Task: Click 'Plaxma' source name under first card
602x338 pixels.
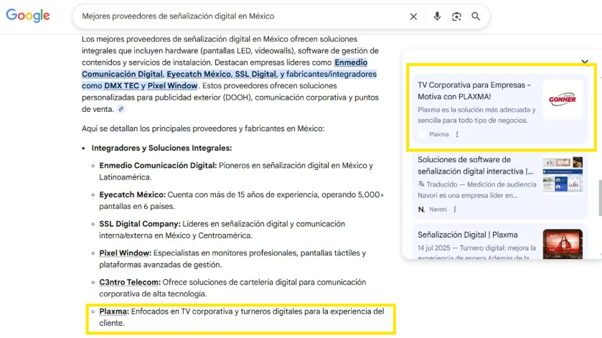Action: tap(439, 134)
